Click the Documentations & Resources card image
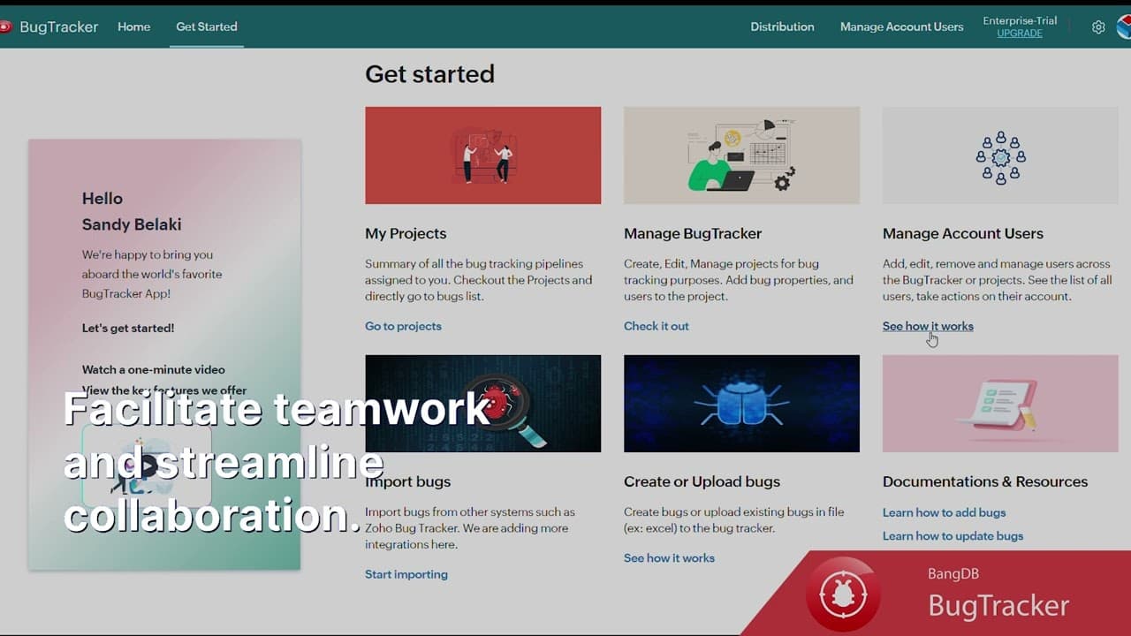 point(1000,404)
